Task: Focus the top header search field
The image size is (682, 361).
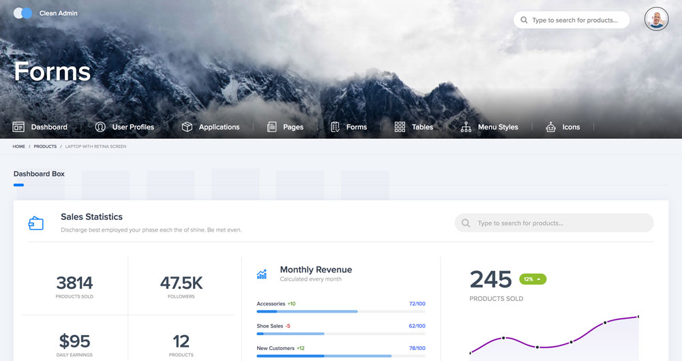Action: pyautogui.click(x=576, y=20)
